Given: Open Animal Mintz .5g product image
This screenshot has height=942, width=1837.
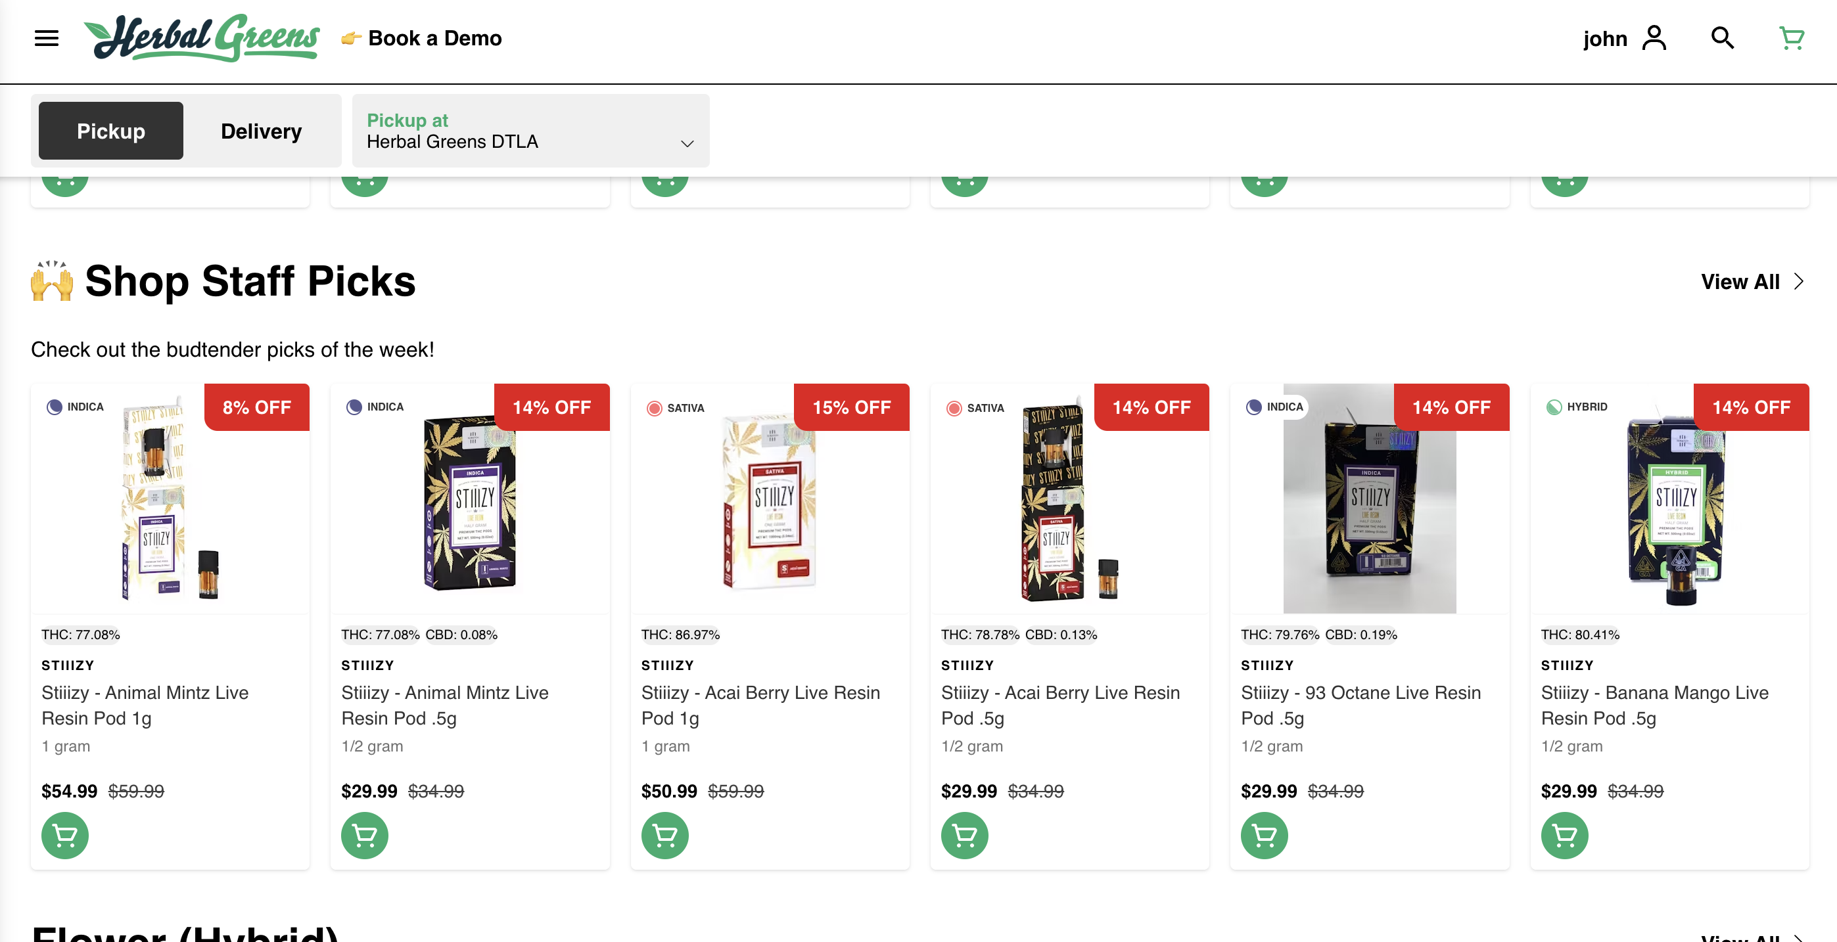Looking at the screenshot, I should point(469,499).
